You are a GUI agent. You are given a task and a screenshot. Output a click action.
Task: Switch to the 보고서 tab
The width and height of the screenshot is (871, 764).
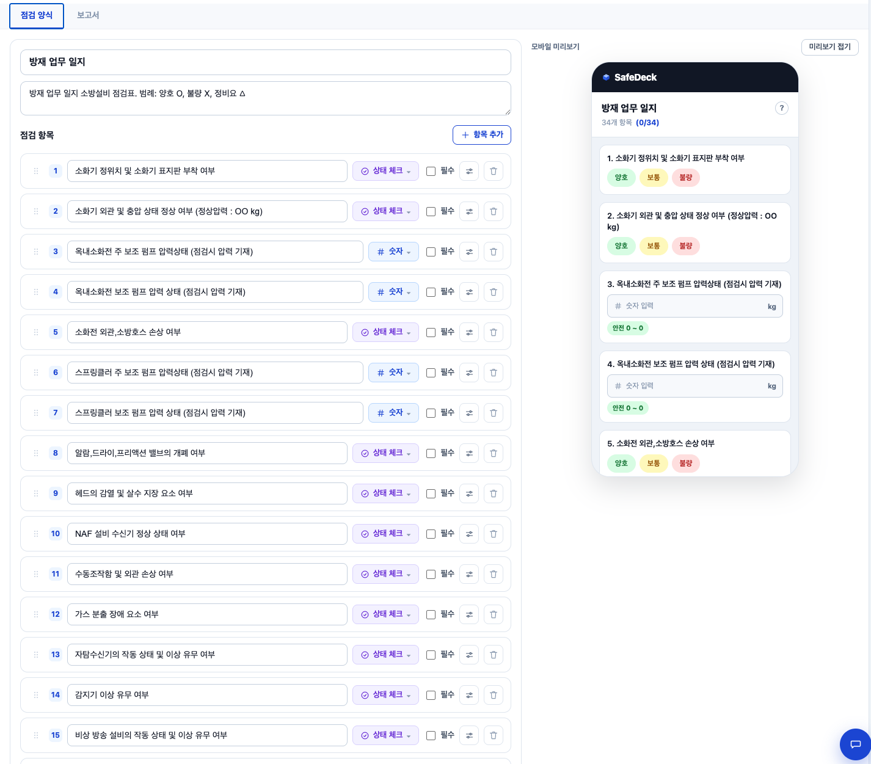click(x=88, y=15)
